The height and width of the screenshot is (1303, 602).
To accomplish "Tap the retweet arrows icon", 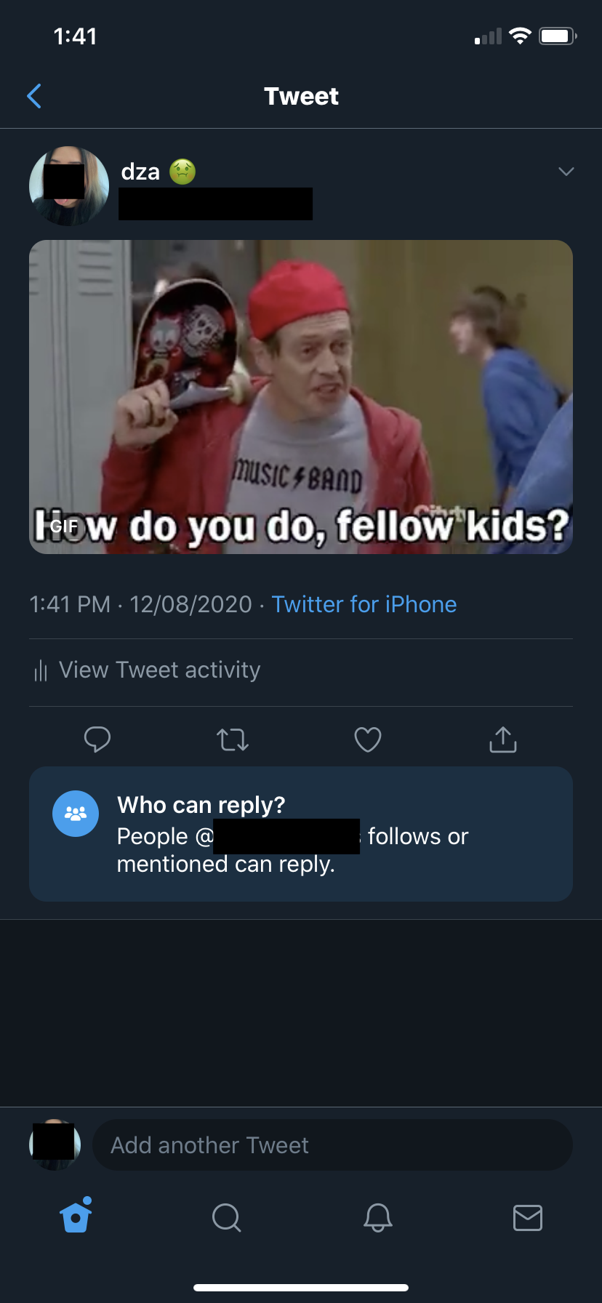I will (233, 739).
